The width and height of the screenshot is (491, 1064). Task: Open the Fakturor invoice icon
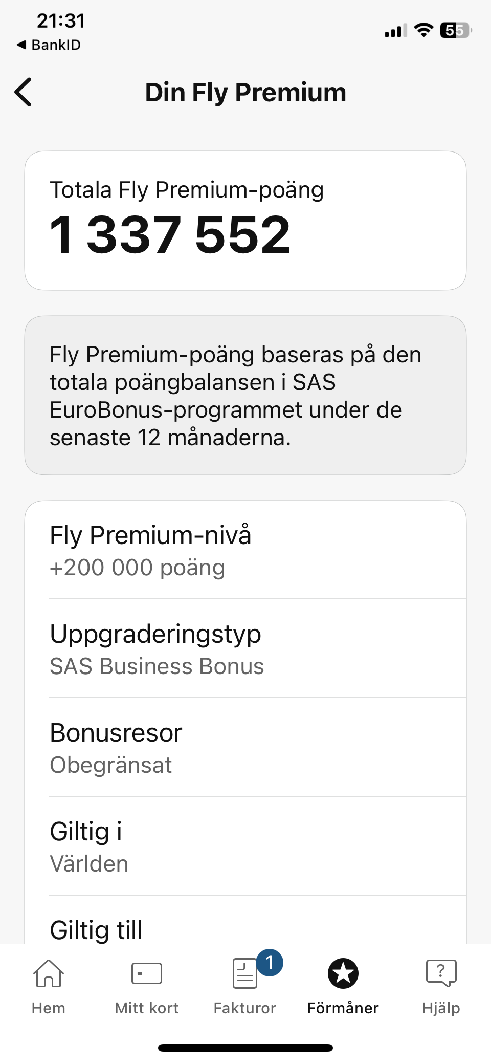pyautogui.click(x=244, y=973)
